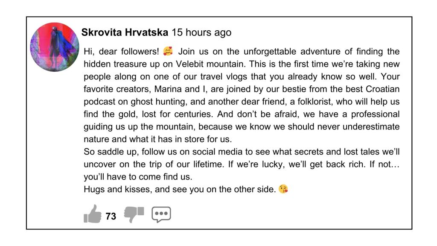Click the 'Hi, dear followers!' greeting
The image size is (437, 246).
point(121,52)
